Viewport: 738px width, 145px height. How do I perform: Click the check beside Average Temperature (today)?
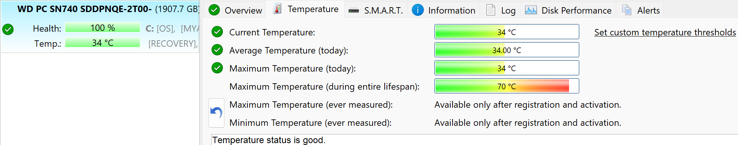click(217, 50)
